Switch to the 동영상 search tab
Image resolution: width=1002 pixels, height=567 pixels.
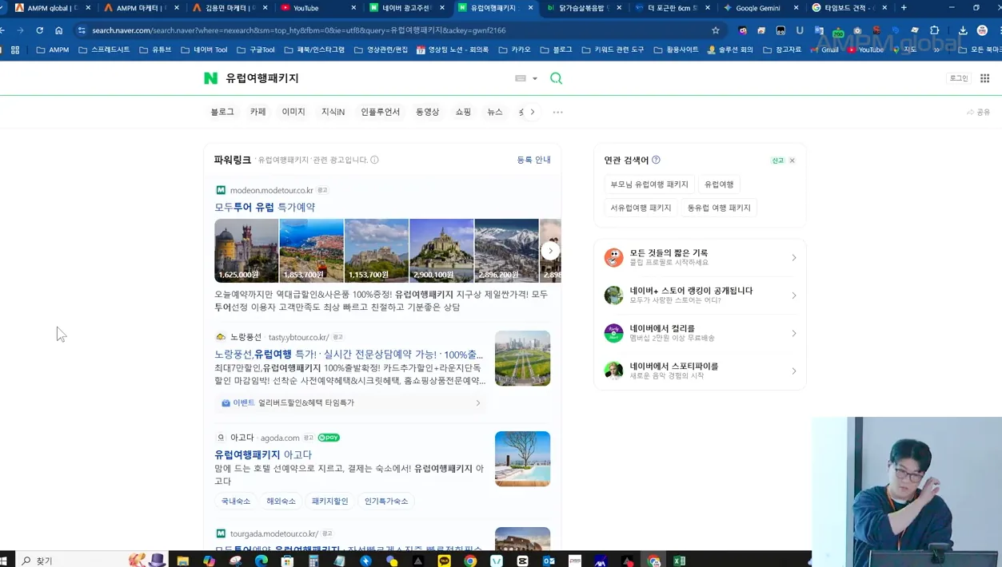(x=427, y=112)
